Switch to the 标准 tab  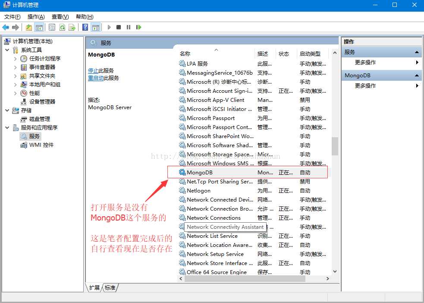[110, 287]
